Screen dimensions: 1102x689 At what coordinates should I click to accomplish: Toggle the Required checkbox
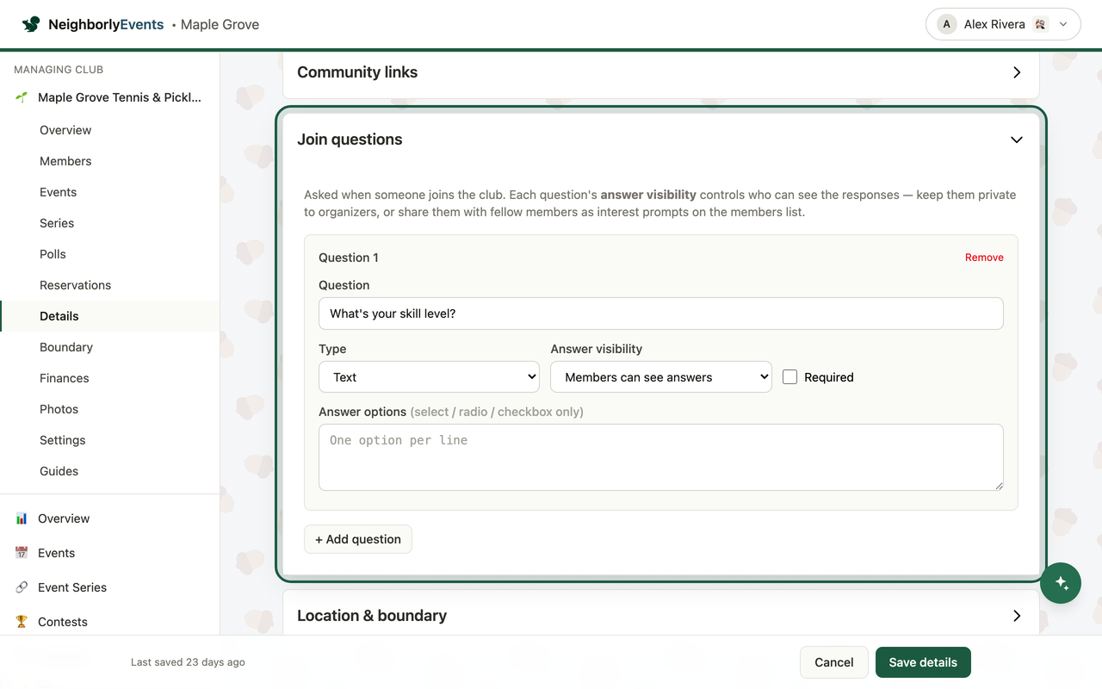pos(789,377)
